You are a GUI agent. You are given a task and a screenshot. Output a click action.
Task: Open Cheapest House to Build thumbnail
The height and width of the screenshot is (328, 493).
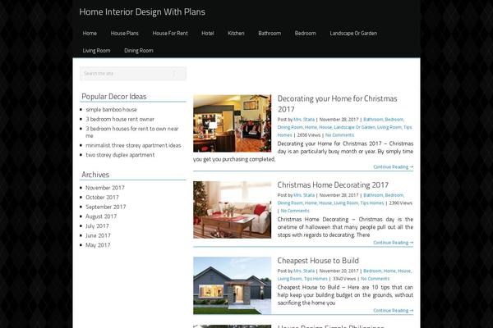click(232, 285)
